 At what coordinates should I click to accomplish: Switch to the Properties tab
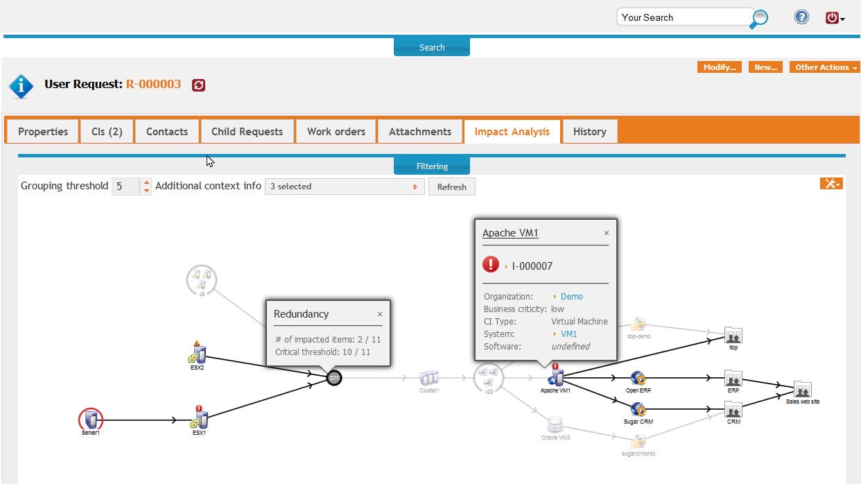(x=42, y=131)
